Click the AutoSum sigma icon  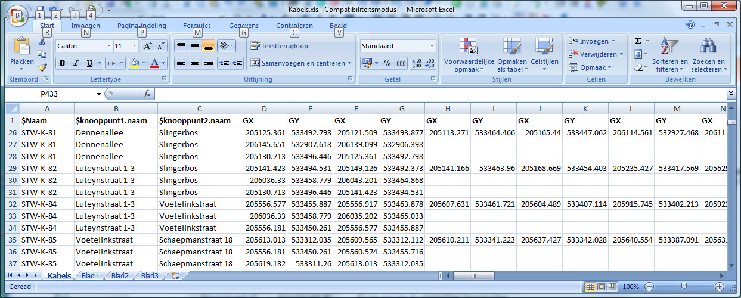638,41
